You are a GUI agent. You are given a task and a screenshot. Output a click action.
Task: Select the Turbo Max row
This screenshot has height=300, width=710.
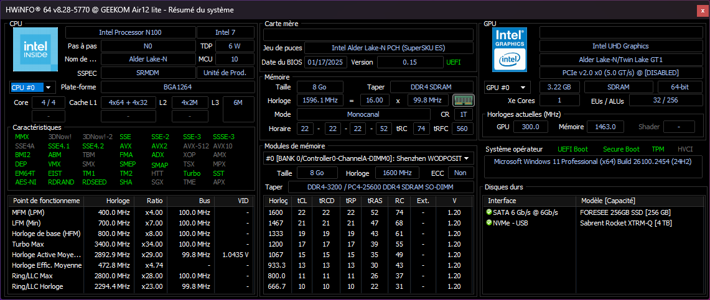tap(131, 244)
